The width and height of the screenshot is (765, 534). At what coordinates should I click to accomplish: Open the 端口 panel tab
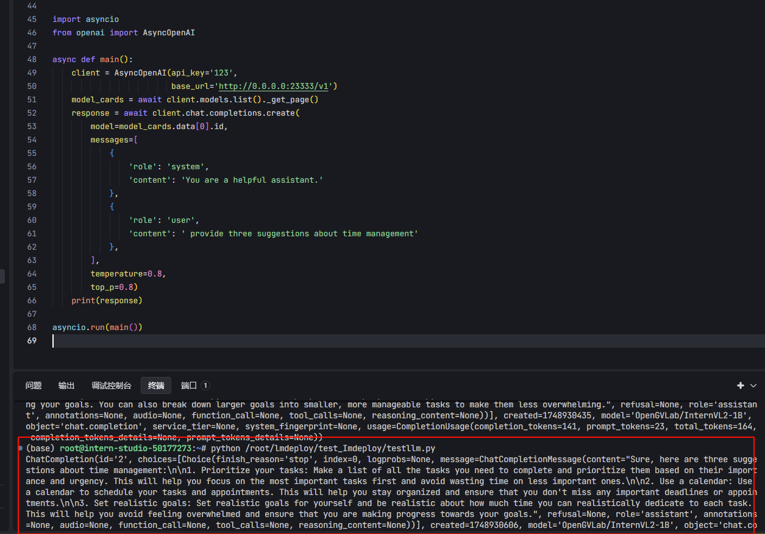195,385
